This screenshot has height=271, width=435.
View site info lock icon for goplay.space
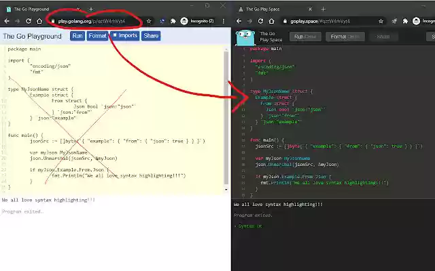click(285, 21)
